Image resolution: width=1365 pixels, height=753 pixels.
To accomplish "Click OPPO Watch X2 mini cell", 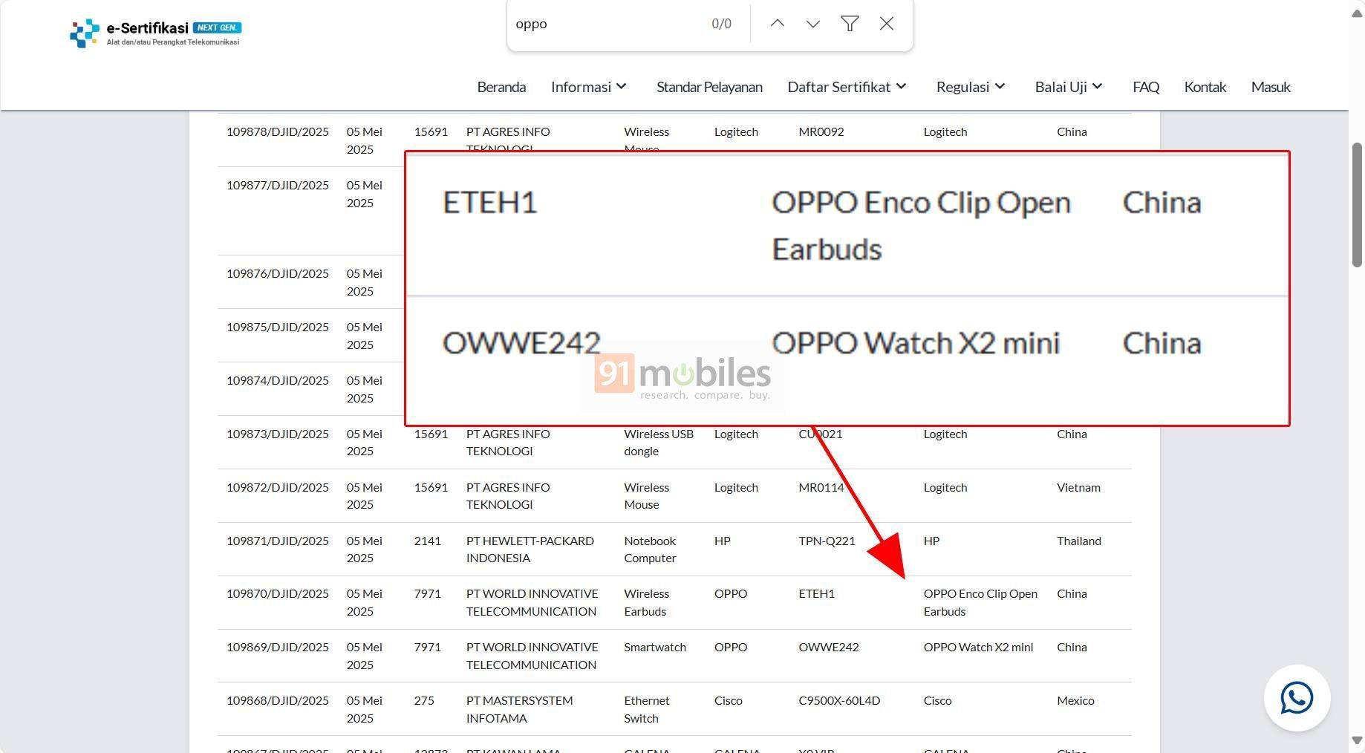I will pyautogui.click(x=978, y=648).
